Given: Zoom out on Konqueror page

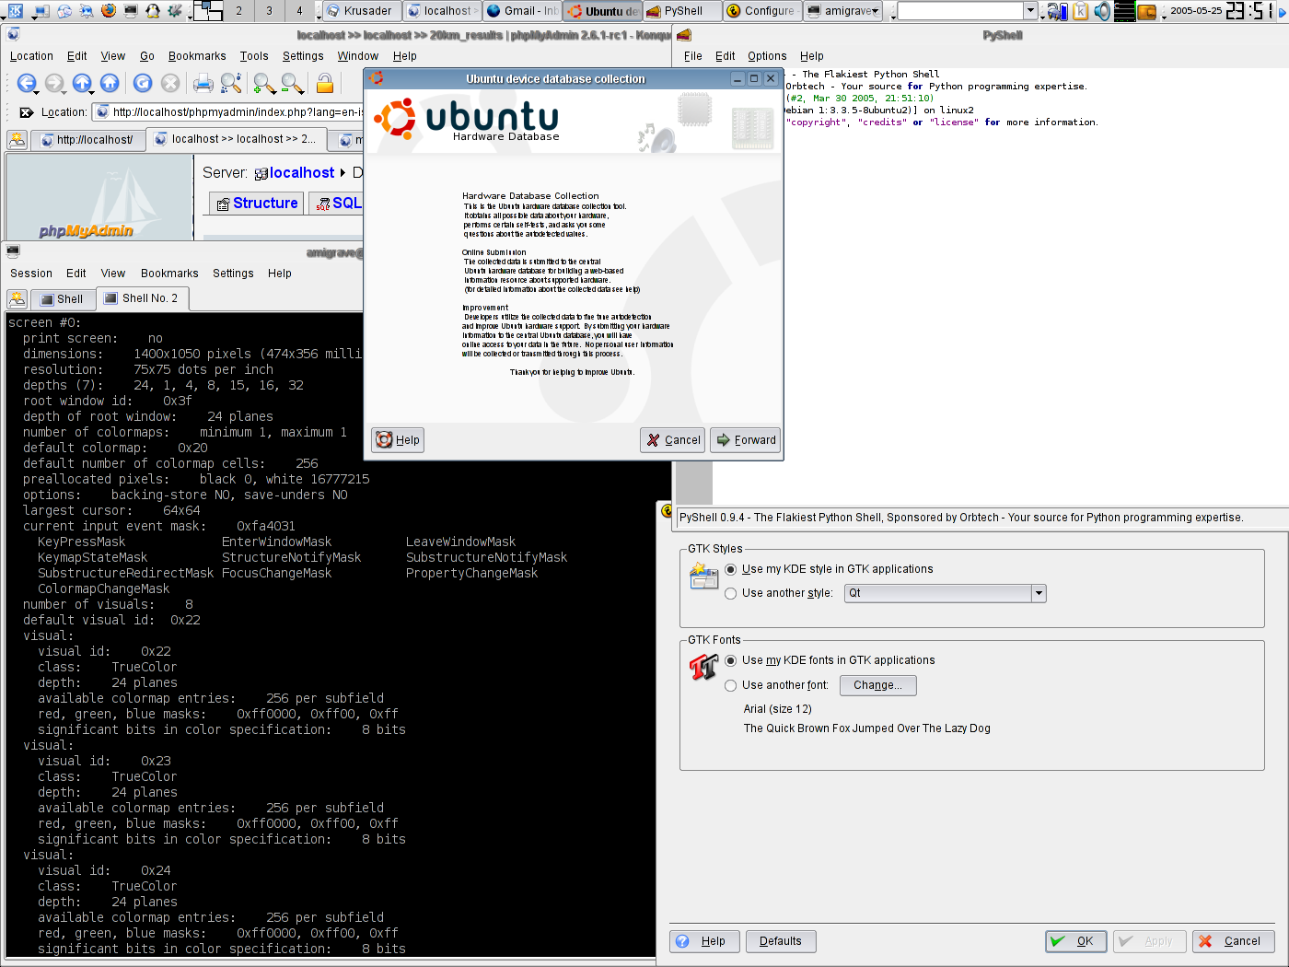Looking at the screenshot, I should [x=292, y=84].
